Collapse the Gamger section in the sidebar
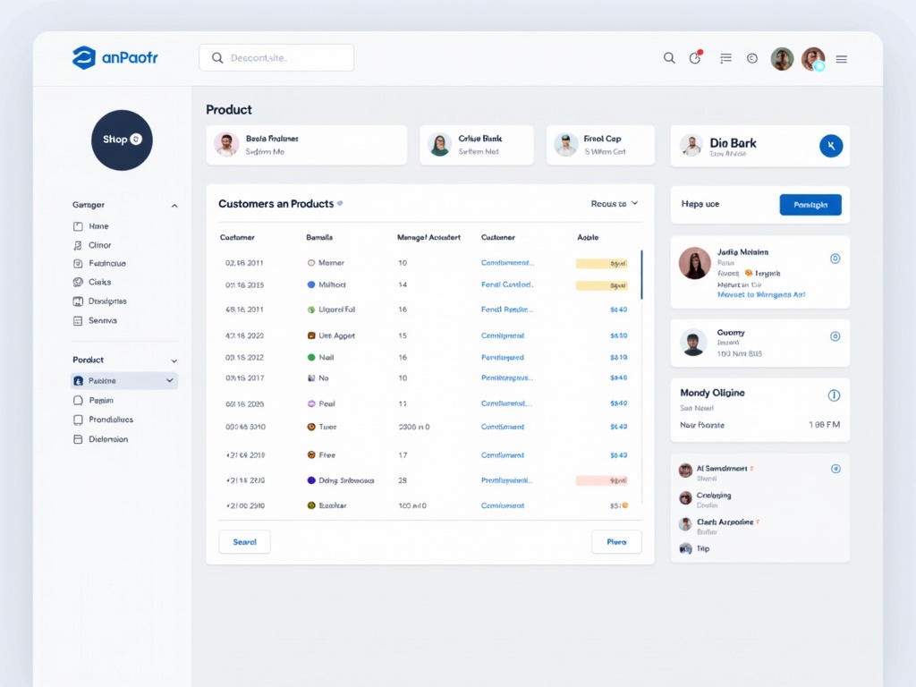Viewport: 916px width, 687px height. point(174,203)
